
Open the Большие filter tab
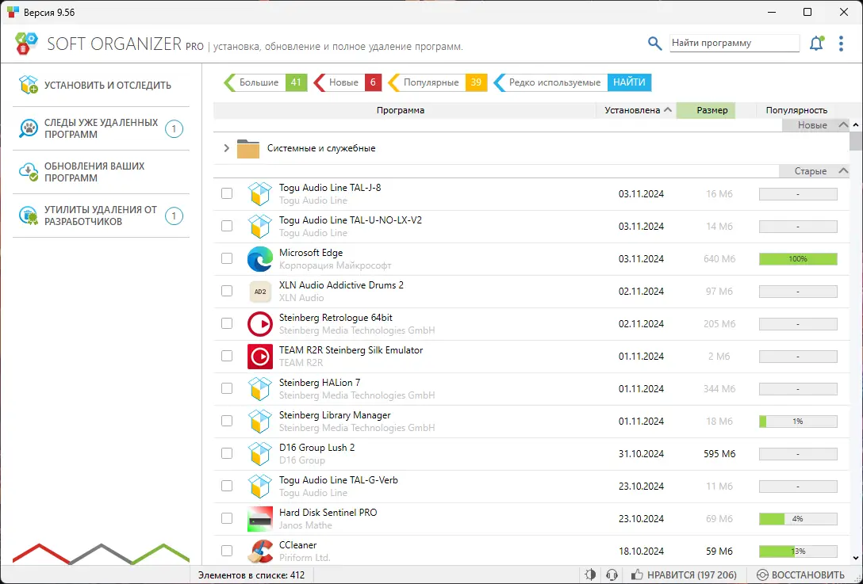(x=265, y=82)
